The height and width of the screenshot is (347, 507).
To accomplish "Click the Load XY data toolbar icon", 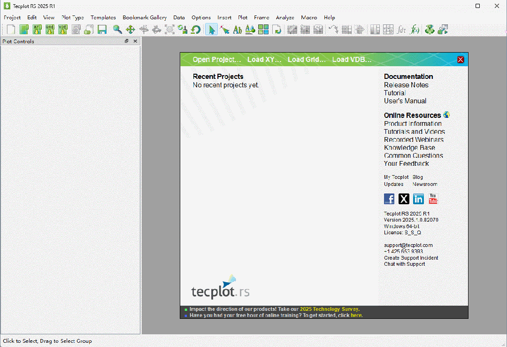I will click(37, 30).
